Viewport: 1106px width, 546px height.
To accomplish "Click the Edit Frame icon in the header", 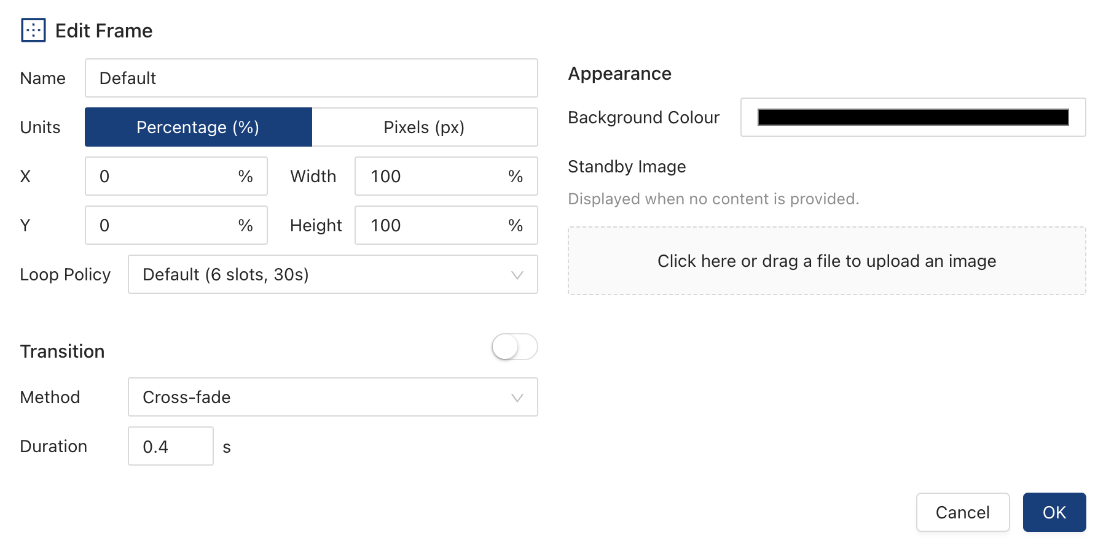I will (x=33, y=30).
